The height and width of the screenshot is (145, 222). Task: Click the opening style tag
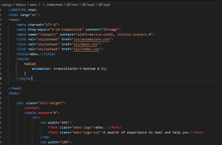point(23,59)
